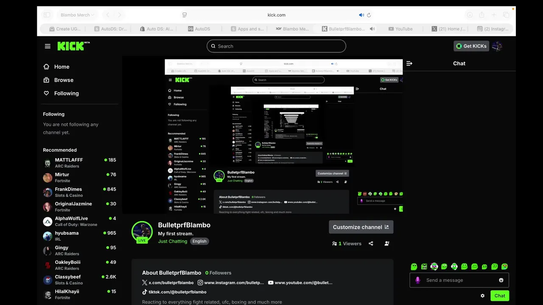
Task: Open HilalKhayii recommended channel
Action: (79, 294)
